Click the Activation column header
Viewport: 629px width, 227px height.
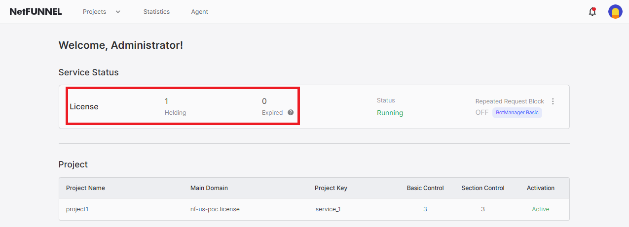pyautogui.click(x=541, y=188)
